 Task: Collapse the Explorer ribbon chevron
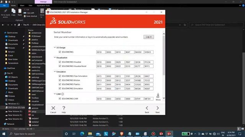point(240,5)
